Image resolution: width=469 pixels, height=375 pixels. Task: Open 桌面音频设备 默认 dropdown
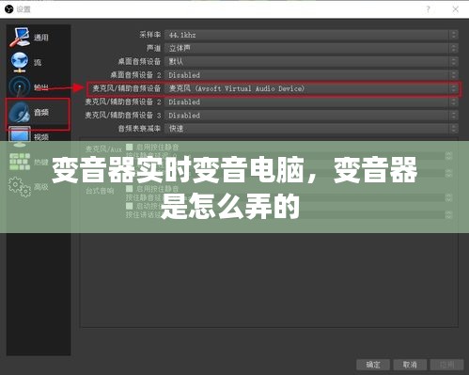tap(311, 62)
